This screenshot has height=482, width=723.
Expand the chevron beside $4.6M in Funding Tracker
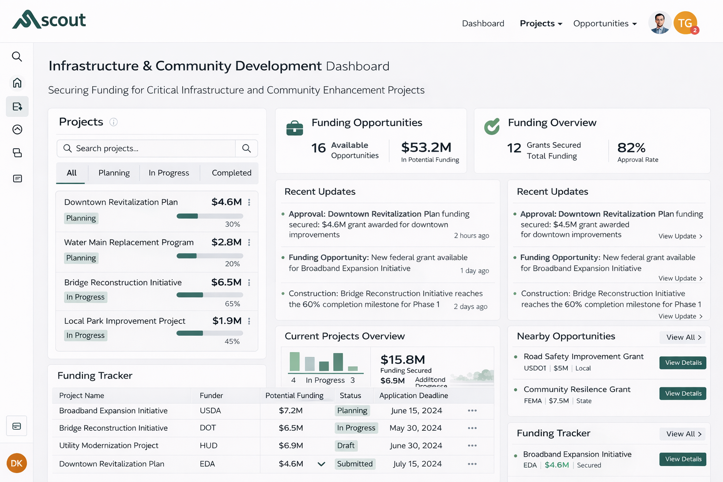[321, 464]
